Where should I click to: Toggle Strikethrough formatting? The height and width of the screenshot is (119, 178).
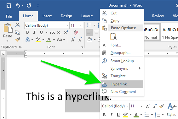click(52, 33)
